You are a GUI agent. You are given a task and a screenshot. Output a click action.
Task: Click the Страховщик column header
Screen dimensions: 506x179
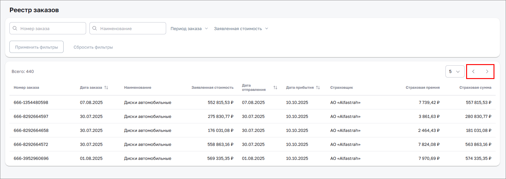tap(341, 88)
